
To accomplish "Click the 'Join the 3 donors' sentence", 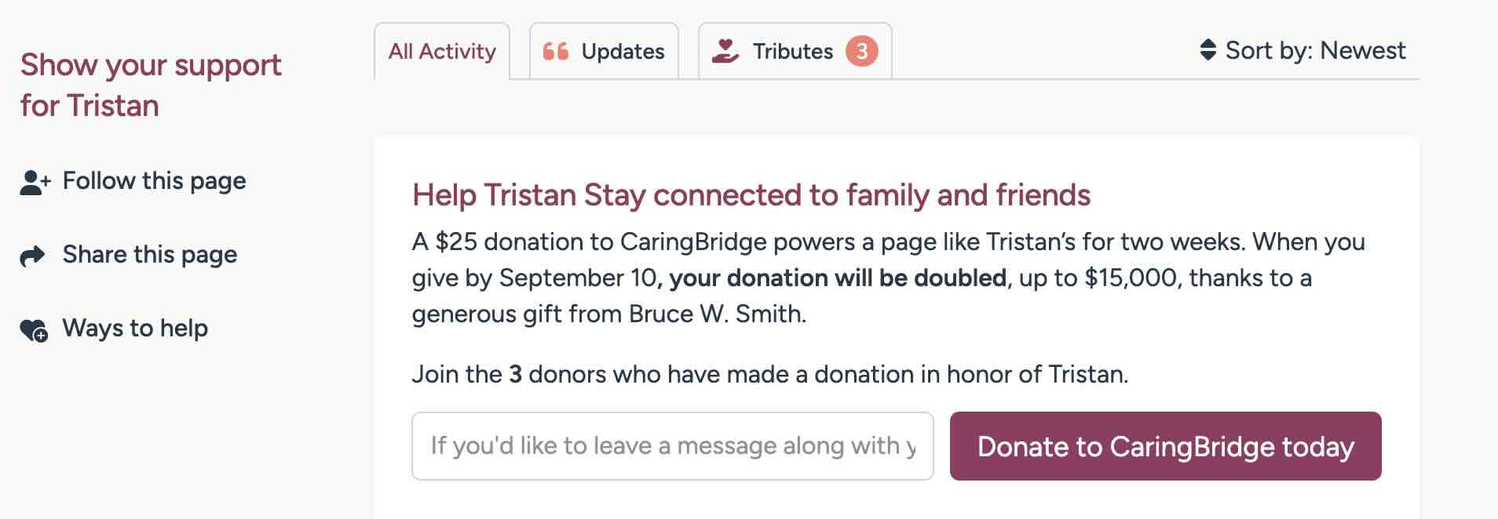I will coord(769,375).
